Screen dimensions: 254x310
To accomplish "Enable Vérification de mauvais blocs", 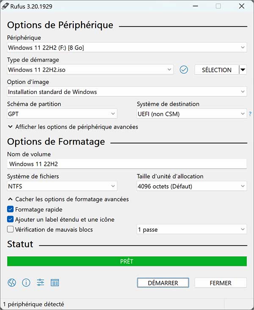I will pos(10,229).
